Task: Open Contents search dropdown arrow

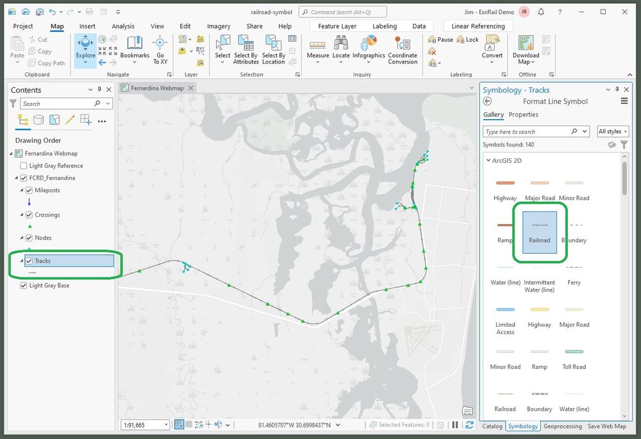Action: [108, 104]
